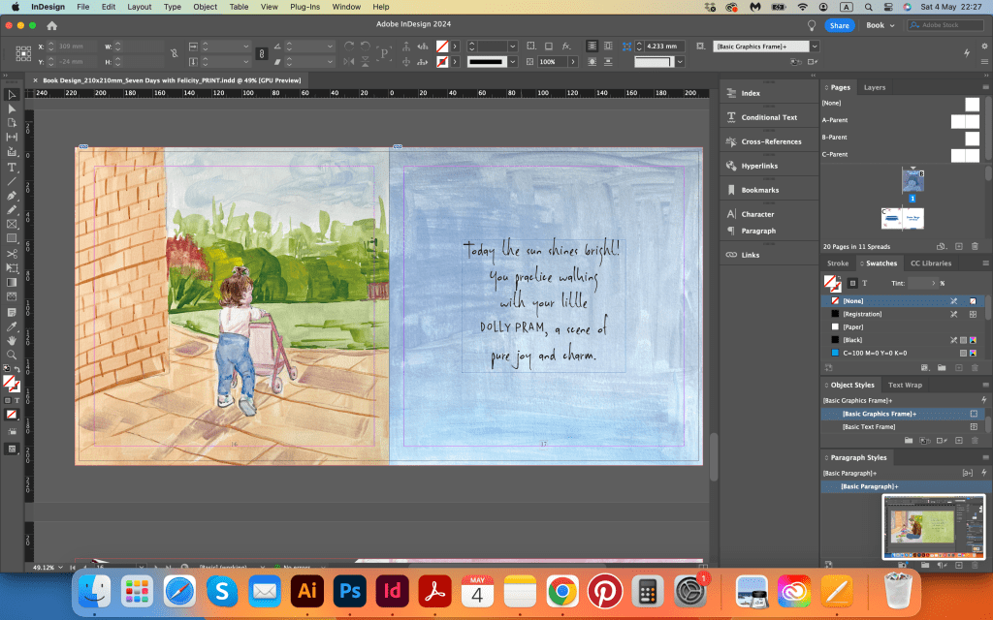This screenshot has height=620, width=993.
Task: Expand the Book workspace switcher
Action: coord(881,25)
